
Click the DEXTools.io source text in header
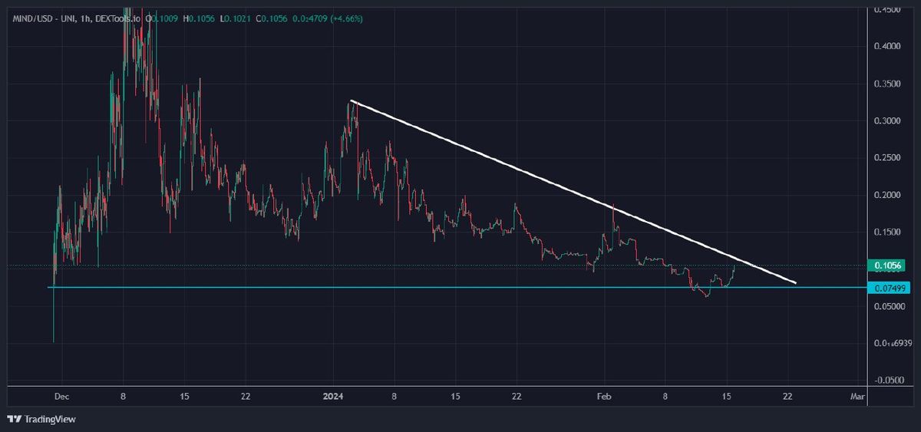124,18
